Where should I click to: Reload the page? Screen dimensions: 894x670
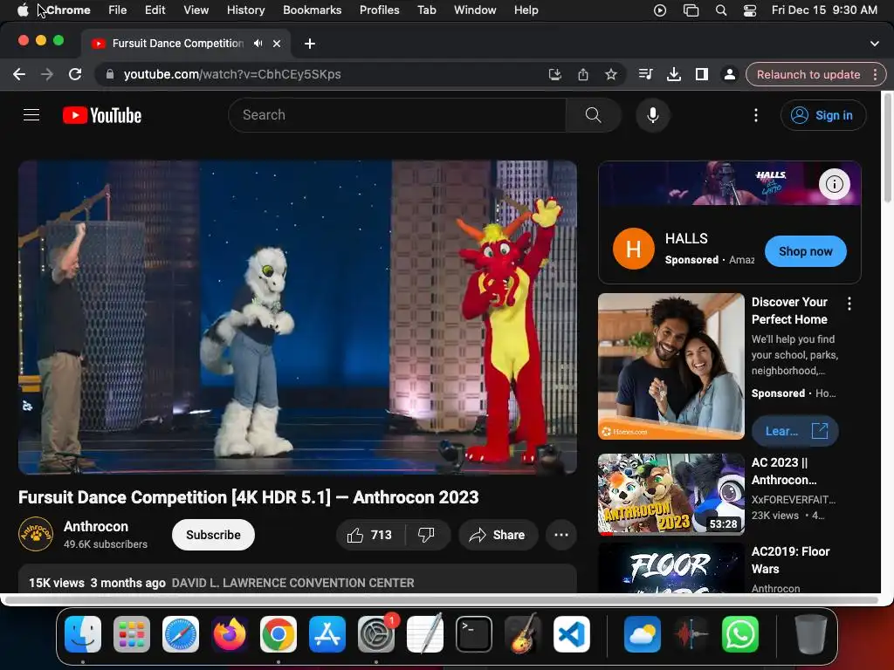tap(75, 74)
